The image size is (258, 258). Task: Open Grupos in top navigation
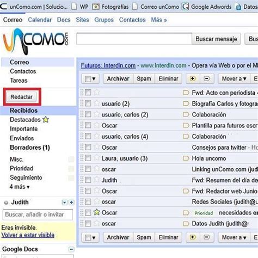pos(104,20)
